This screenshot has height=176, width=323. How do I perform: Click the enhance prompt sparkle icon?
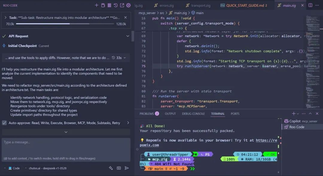click(x=111, y=168)
